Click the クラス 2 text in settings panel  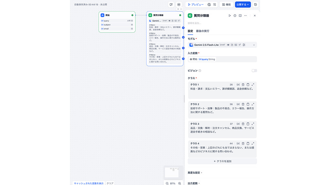coord(222,110)
